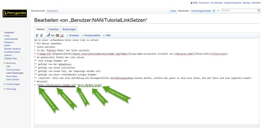Click the line '** gefolgt von einem Leerzeichen'
261x128 pixels.
pyautogui.click(x=55, y=68)
